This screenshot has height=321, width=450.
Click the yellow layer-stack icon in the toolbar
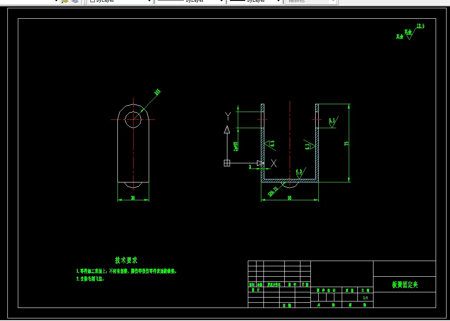[65, 1]
